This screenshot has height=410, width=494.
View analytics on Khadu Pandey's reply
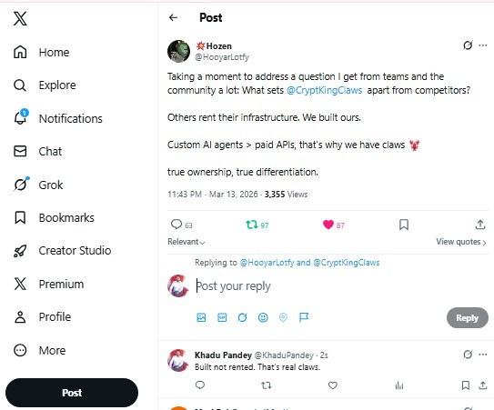click(399, 385)
